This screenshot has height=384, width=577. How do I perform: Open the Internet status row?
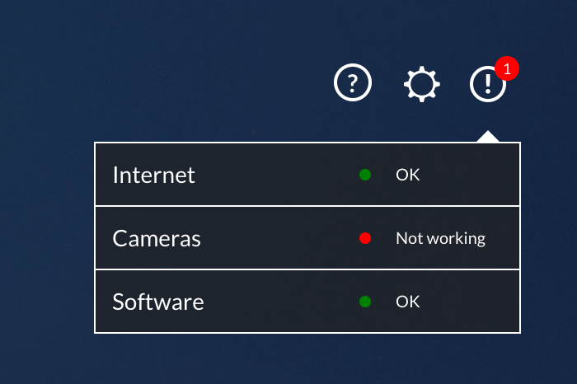click(307, 175)
